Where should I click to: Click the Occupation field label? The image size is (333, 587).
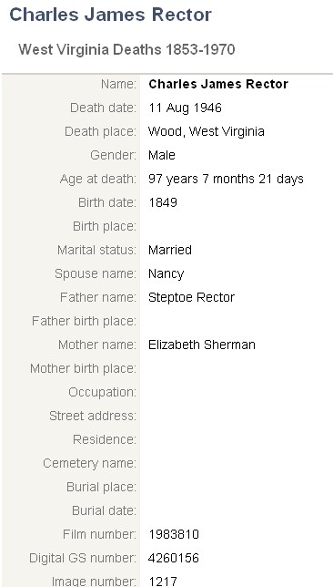coord(103,392)
